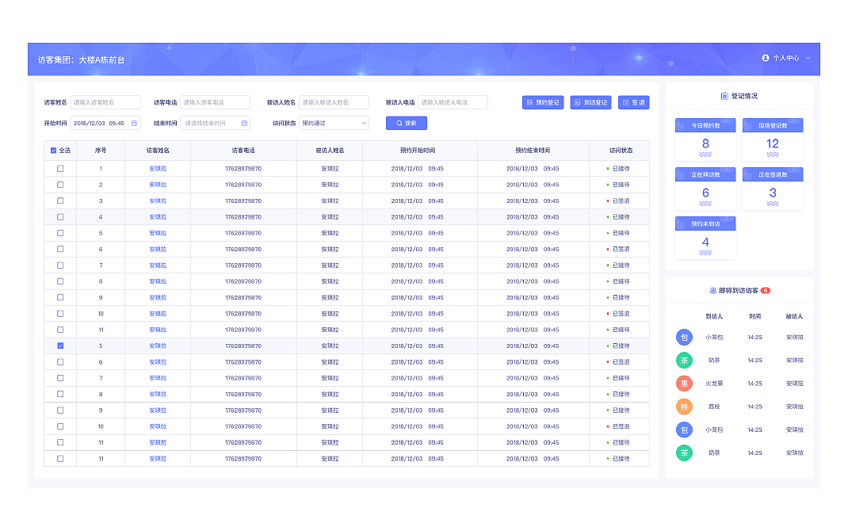This screenshot has width=848, height=531.
Task: Click the red badge showing 6 upcoming visitors
Action: [x=766, y=290]
